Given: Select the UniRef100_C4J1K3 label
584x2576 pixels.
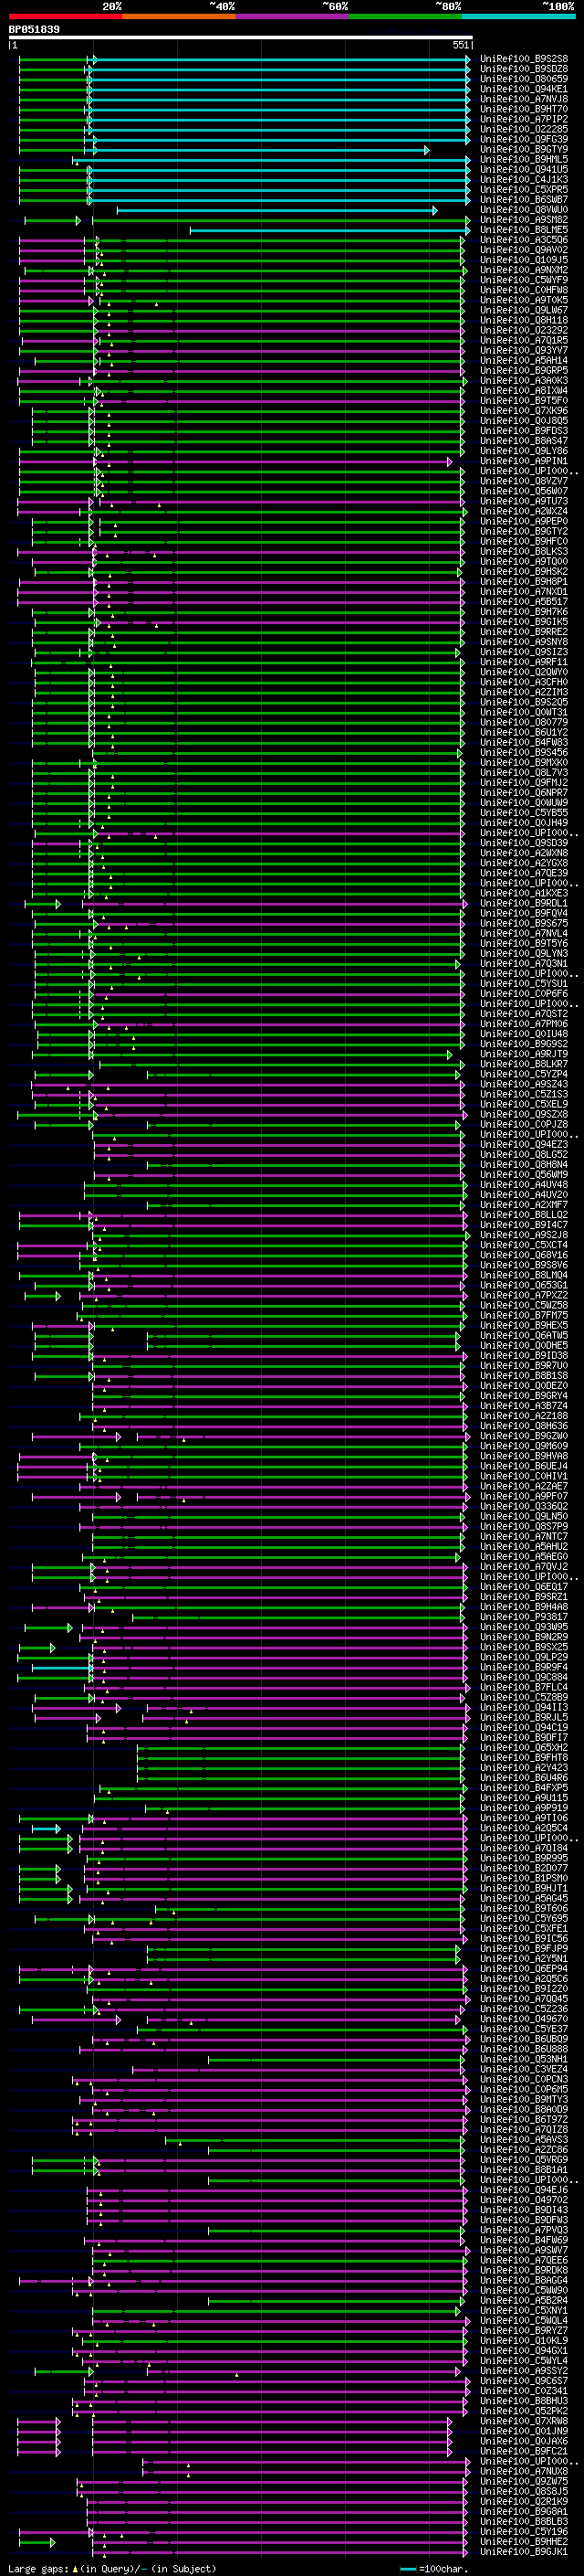Looking at the screenshot, I should pyautogui.click(x=524, y=180).
